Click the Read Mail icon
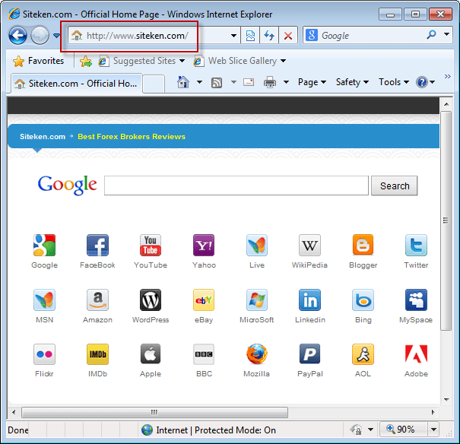 249,82
